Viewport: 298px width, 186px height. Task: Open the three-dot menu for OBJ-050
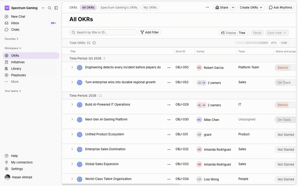(169, 68)
